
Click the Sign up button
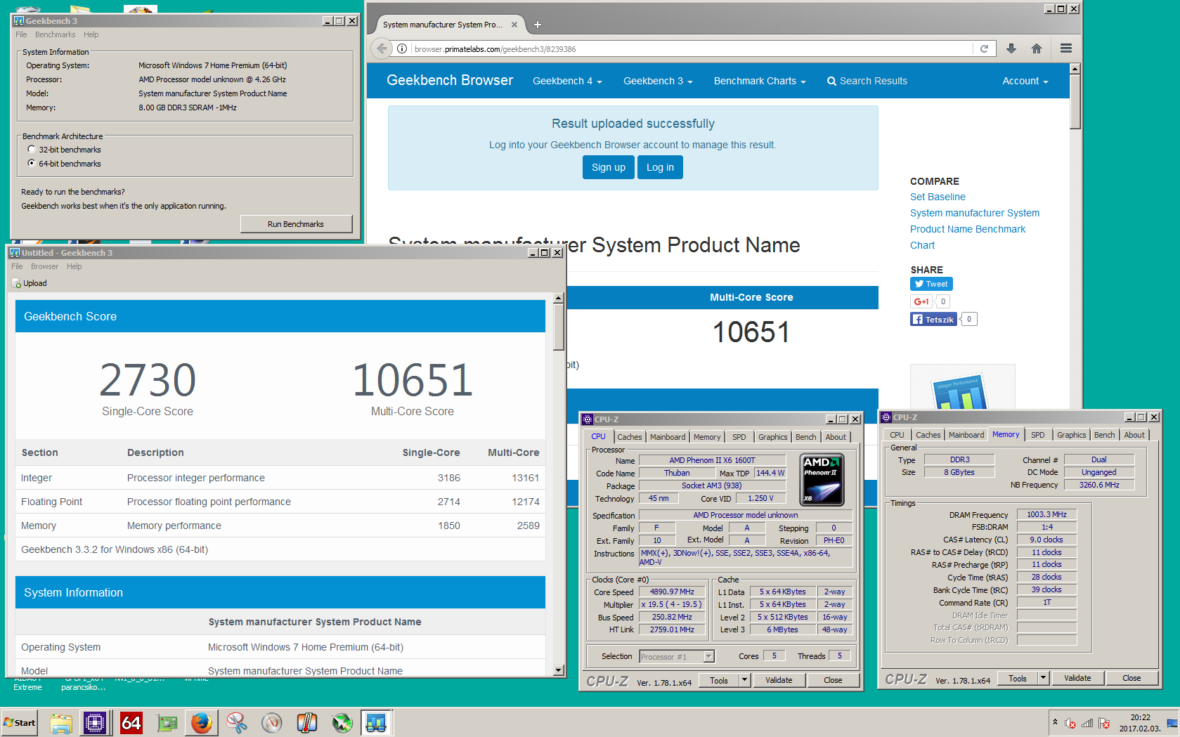(609, 167)
